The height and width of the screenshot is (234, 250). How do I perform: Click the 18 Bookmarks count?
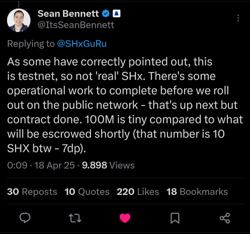197,191
